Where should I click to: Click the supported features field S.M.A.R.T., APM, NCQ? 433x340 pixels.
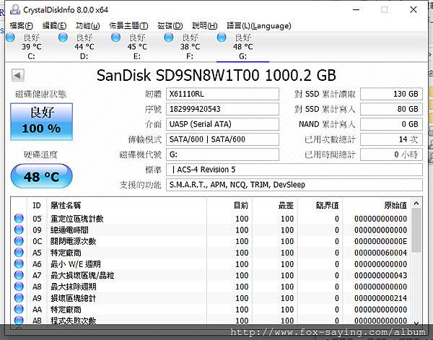click(294, 185)
